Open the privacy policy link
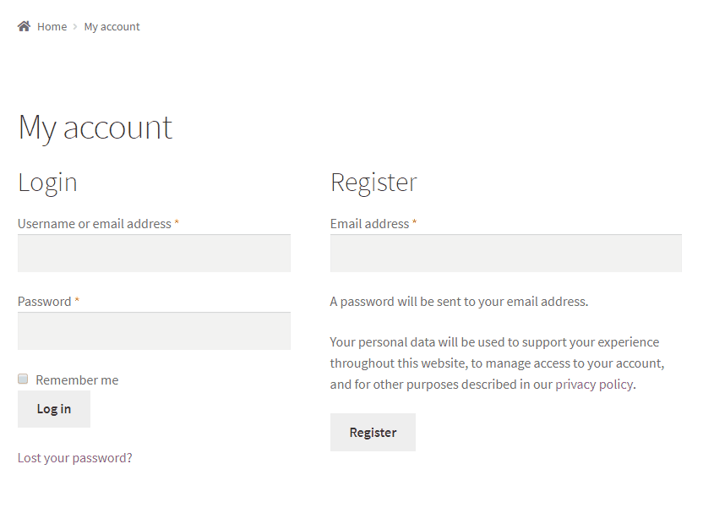This screenshot has height=524, width=703. click(x=592, y=384)
